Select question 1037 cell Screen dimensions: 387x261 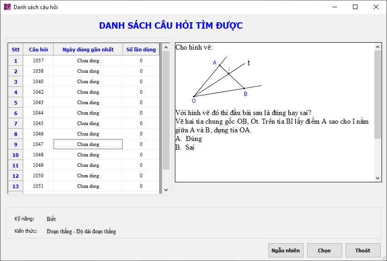pyautogui.click(x=38, y=60)
